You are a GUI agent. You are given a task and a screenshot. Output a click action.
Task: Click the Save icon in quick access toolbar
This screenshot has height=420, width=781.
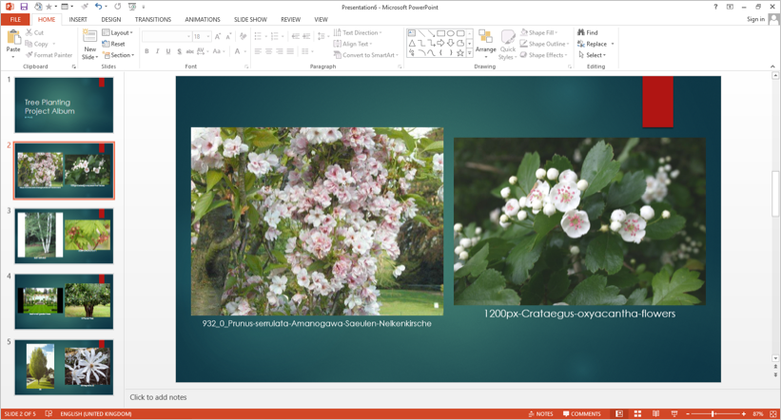[24, 7]
